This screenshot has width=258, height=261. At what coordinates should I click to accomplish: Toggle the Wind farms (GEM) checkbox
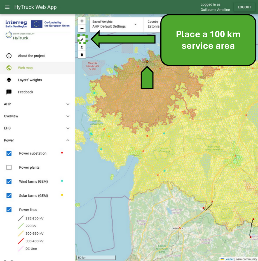point(9,181)
